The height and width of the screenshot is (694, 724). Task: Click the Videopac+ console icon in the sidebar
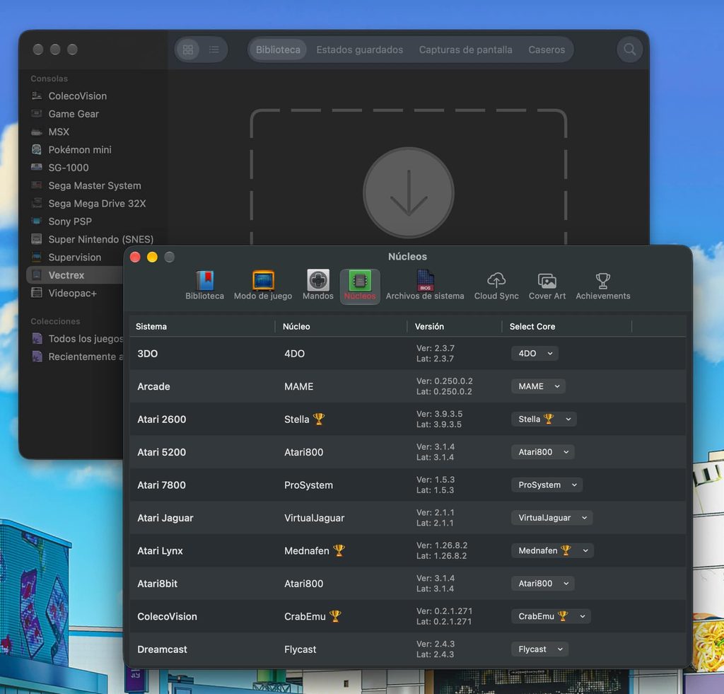coord(37,293)
